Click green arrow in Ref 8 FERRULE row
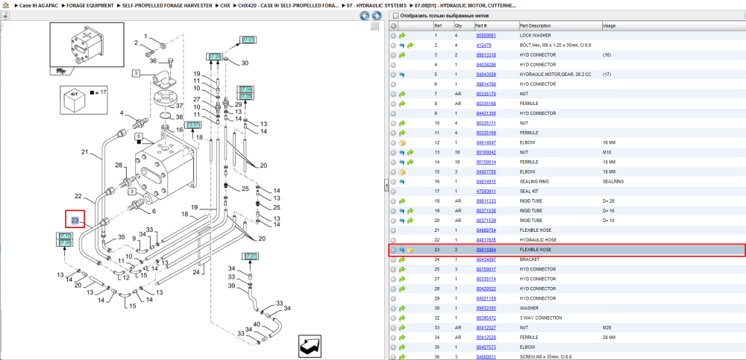Image resolution: width=746 pixels, height=360 pixels. (x=402, y=104)
